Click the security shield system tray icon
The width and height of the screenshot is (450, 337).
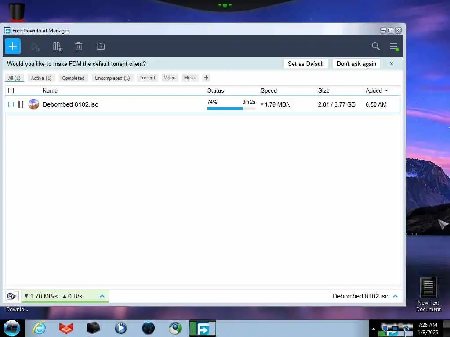click(x=384, y=327)
